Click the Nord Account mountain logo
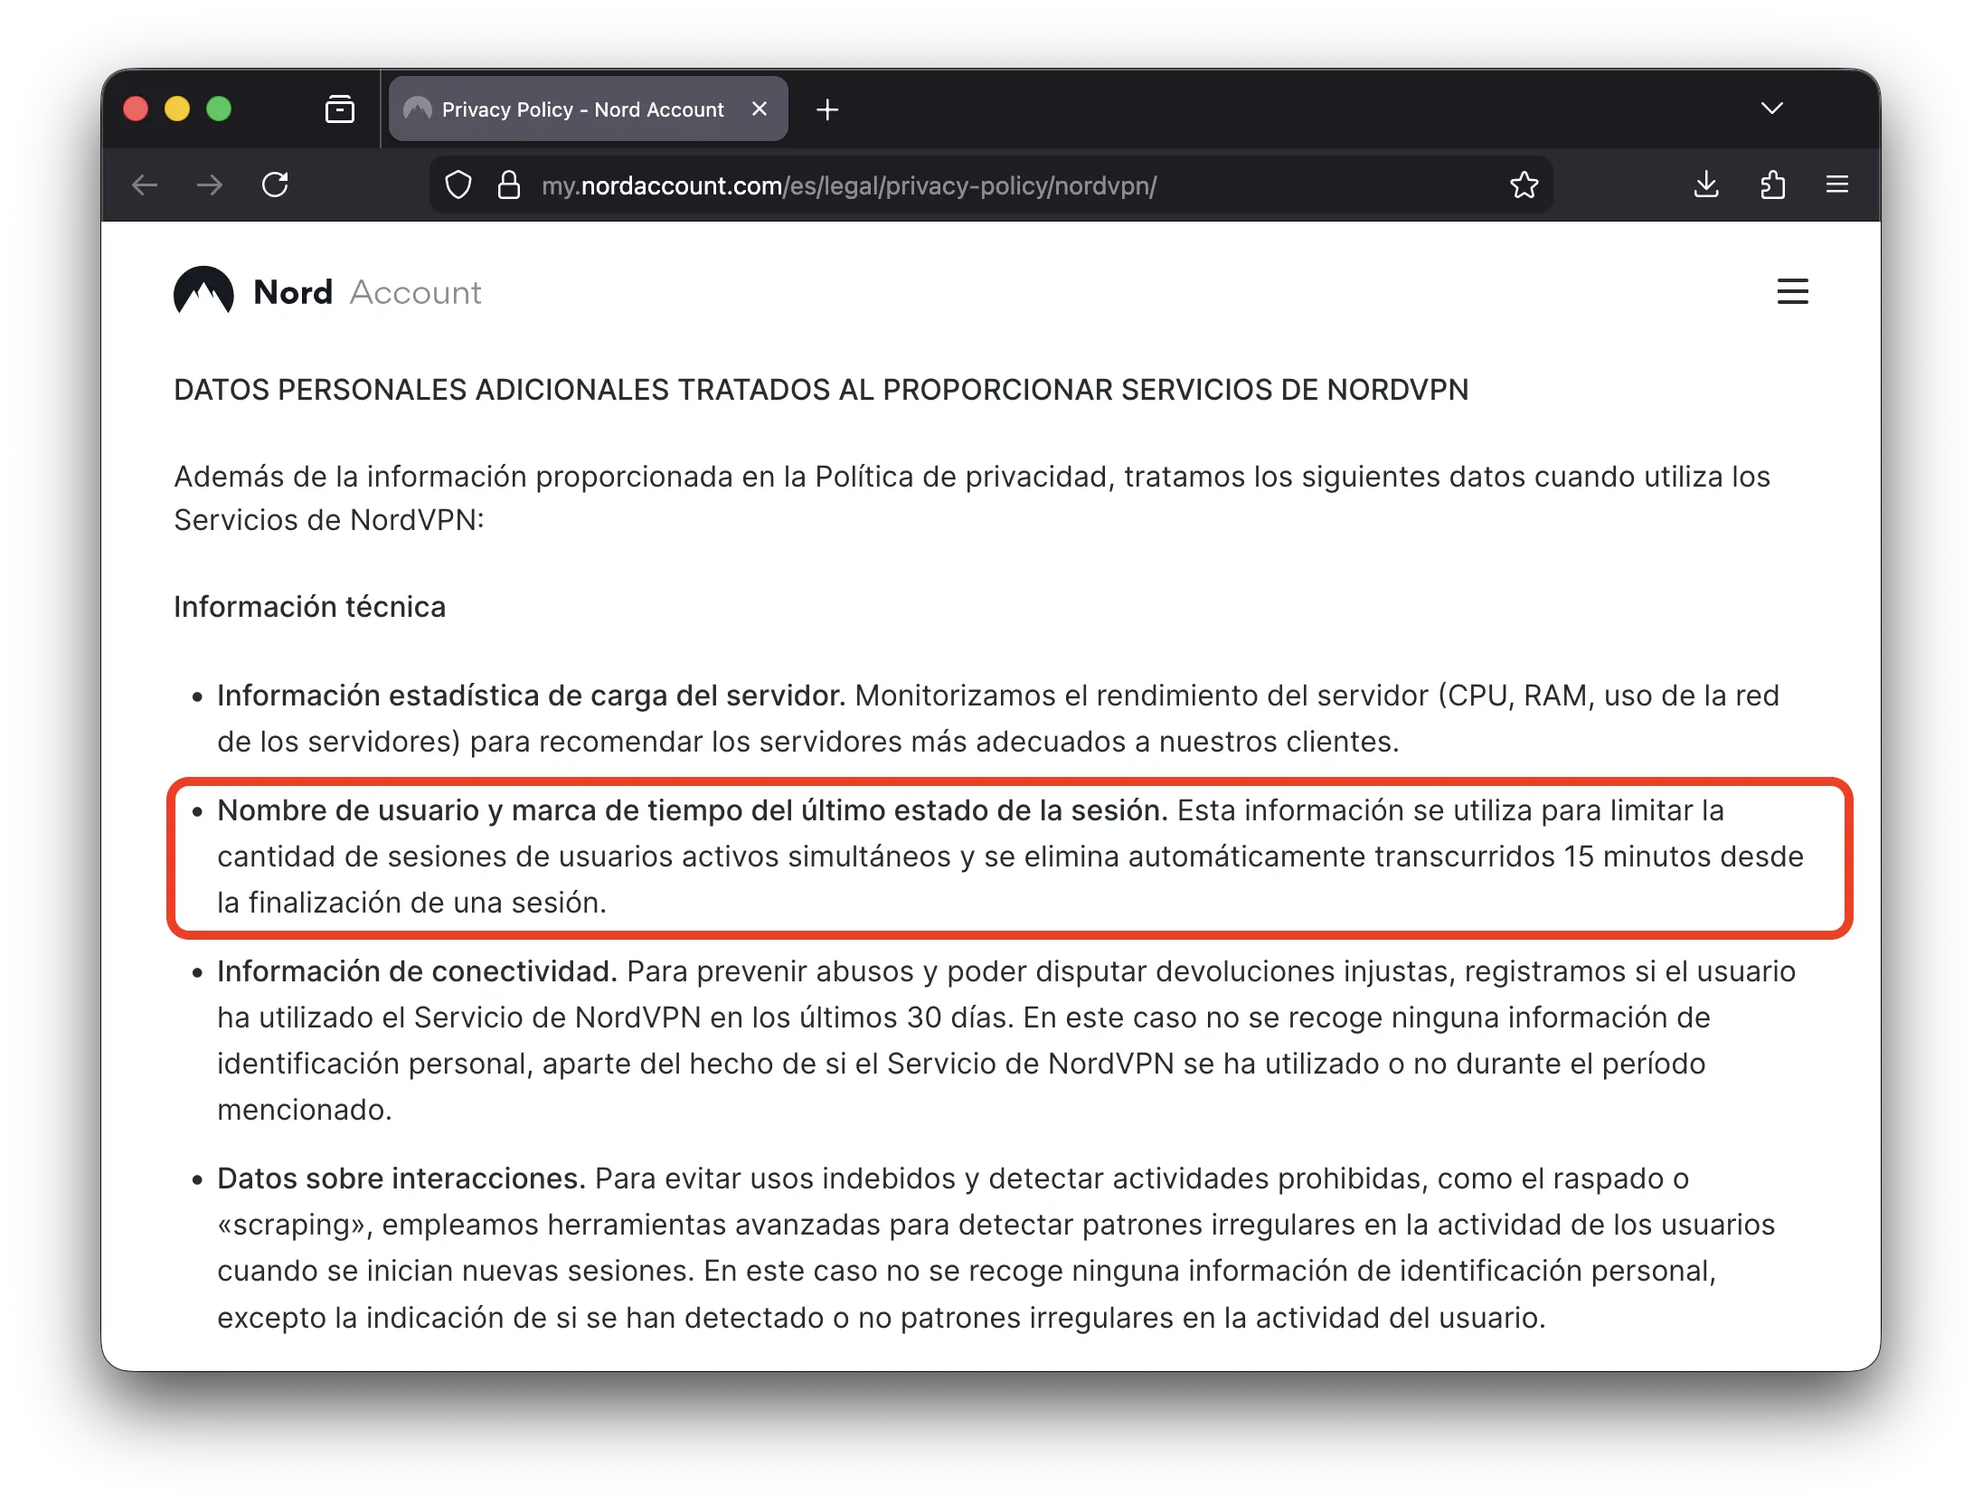Viewport: 1982px width, 1505px height. (x=203, y=291)
